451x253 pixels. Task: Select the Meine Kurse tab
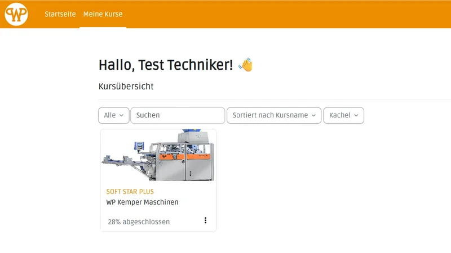(x=103, y=14)
